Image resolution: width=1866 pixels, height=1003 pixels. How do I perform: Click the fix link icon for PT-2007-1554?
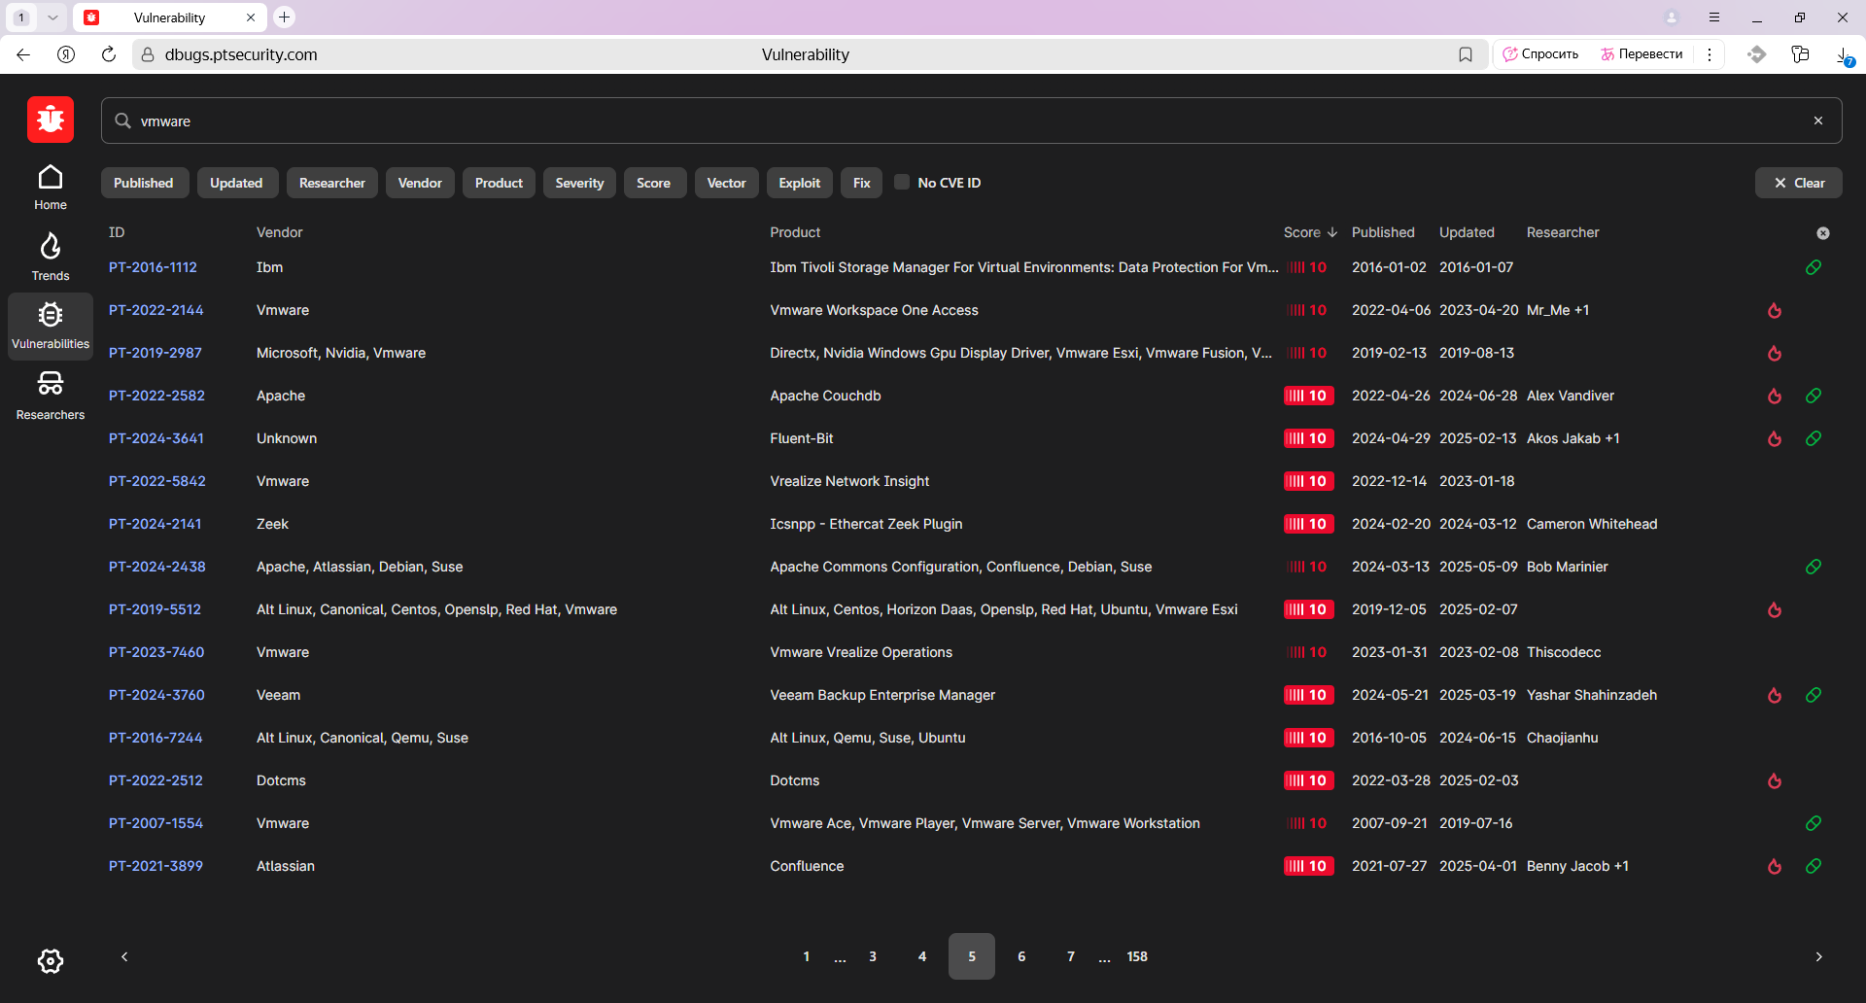point(1814,823)
